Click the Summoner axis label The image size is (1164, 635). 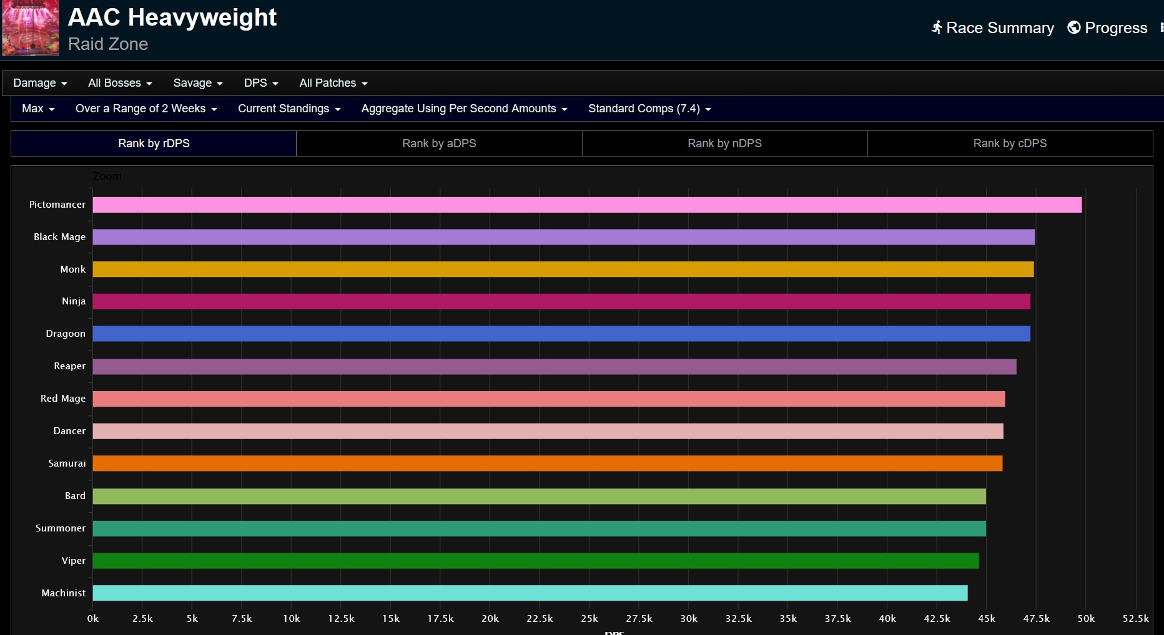coord(61,528)
